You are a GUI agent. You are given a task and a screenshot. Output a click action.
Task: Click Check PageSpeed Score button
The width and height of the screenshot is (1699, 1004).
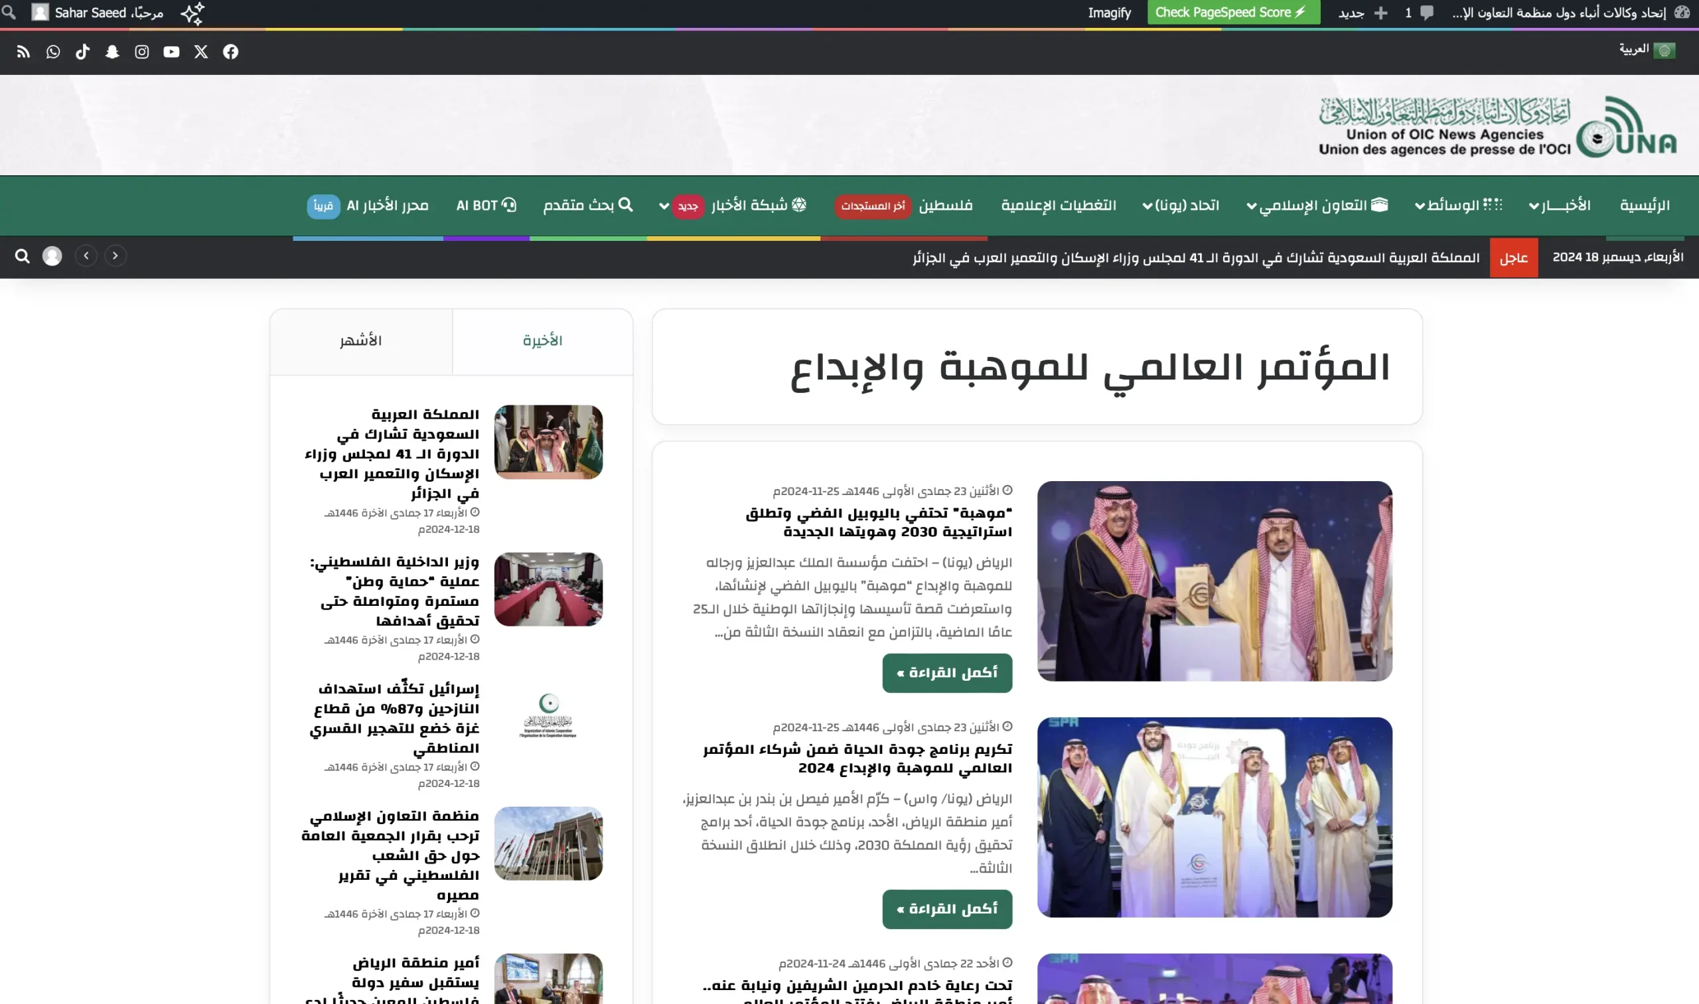[x=1233, y=12]
